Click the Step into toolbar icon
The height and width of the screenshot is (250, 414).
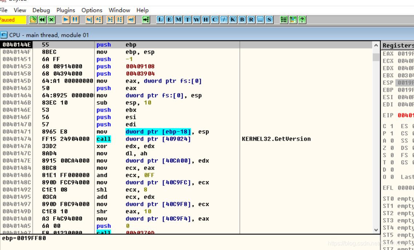coord(90,20)
